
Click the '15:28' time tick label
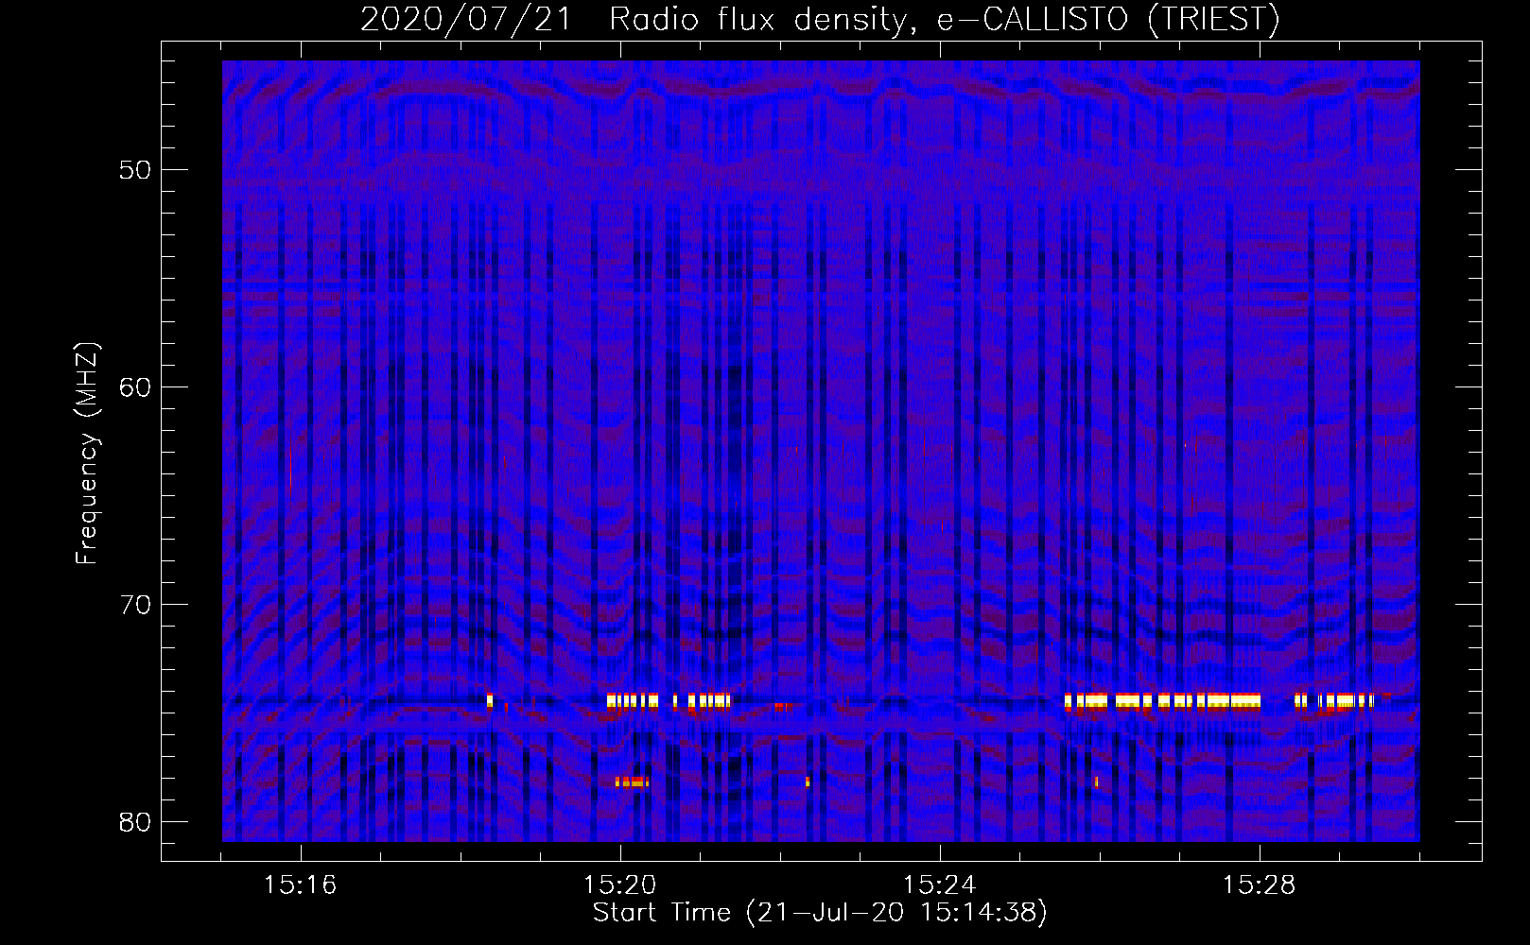(1260, 885)
